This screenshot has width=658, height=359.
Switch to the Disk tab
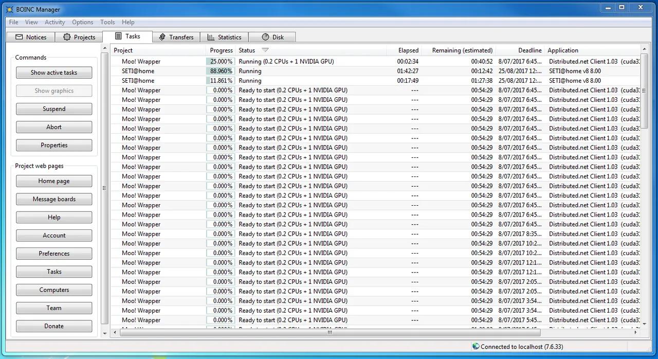tap(272, 37)
